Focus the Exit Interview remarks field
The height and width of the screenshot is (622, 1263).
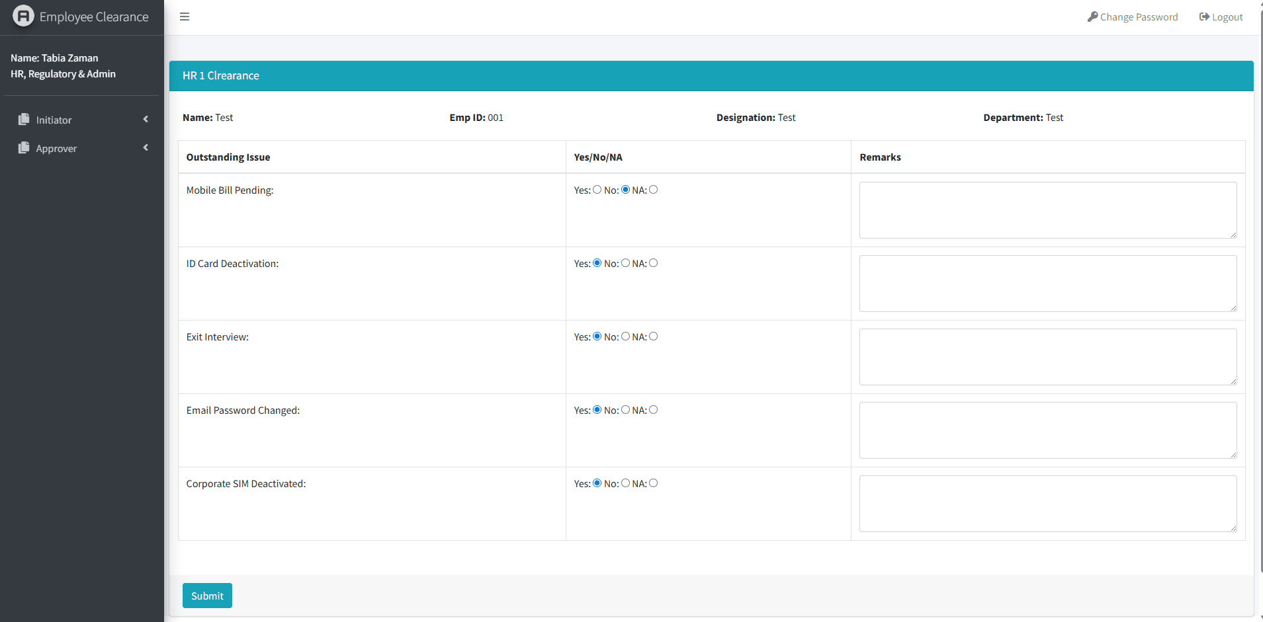tap(1047, 357)
